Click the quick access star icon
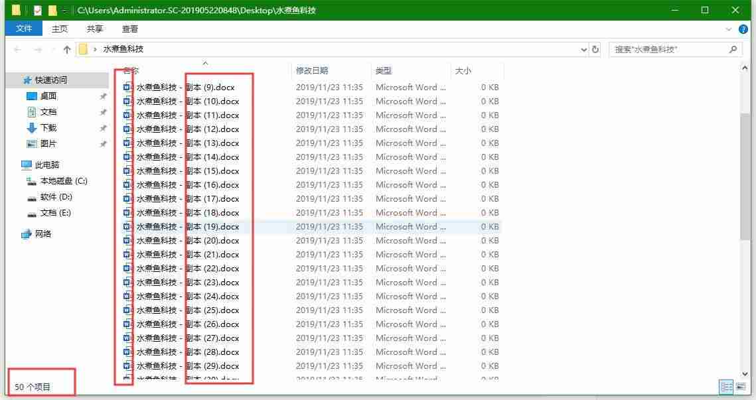Image resolution: width=756 pixels, height=400 pixels. pos(27,80)
